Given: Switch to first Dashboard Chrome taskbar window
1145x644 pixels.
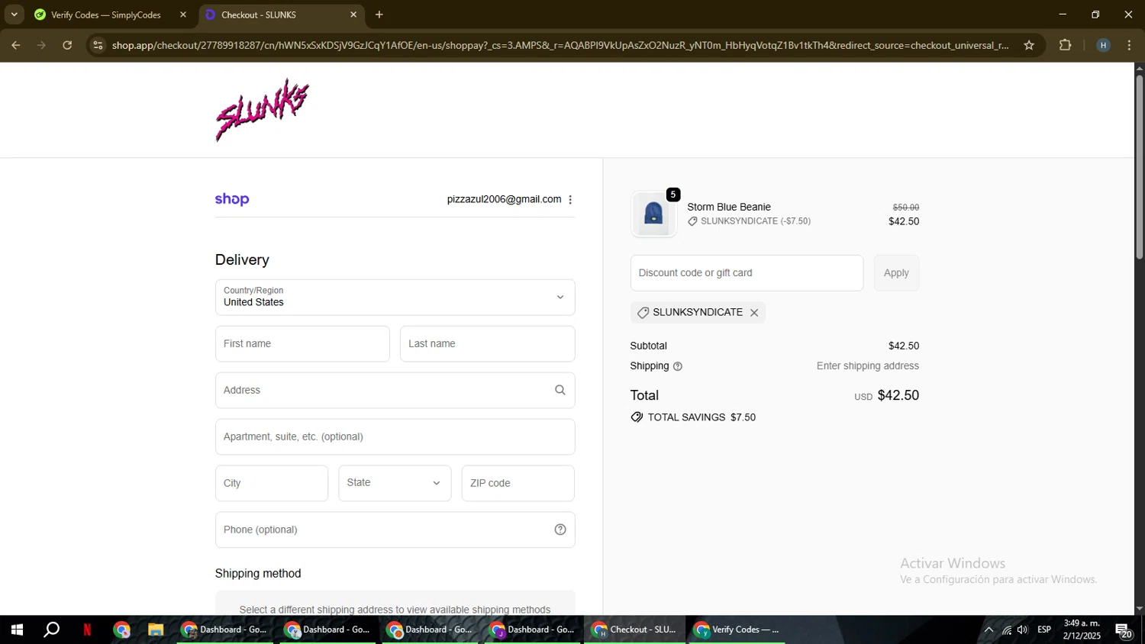Looking at the screenshot, I should tap(224, 630).
